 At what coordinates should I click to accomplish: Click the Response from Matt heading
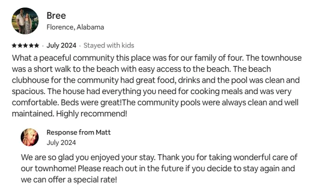click(78, 132)
